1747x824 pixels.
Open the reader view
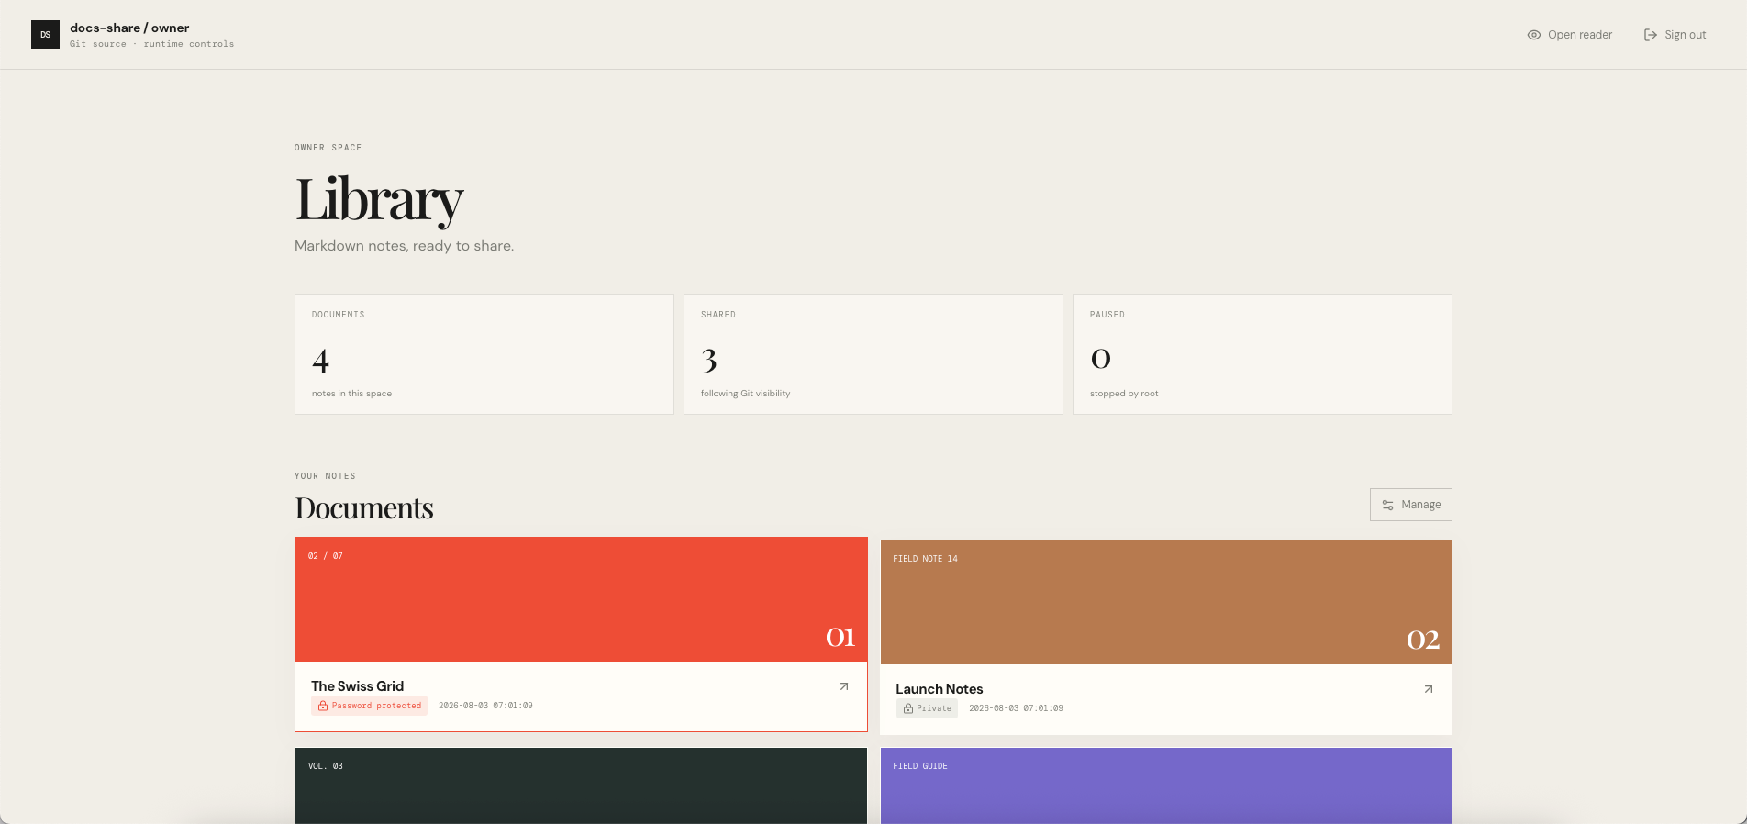tap(1569, 35)
